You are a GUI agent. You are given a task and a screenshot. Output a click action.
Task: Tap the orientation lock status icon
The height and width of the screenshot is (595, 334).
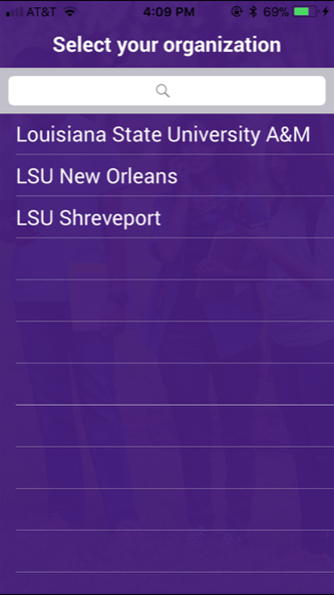point(237,12)
